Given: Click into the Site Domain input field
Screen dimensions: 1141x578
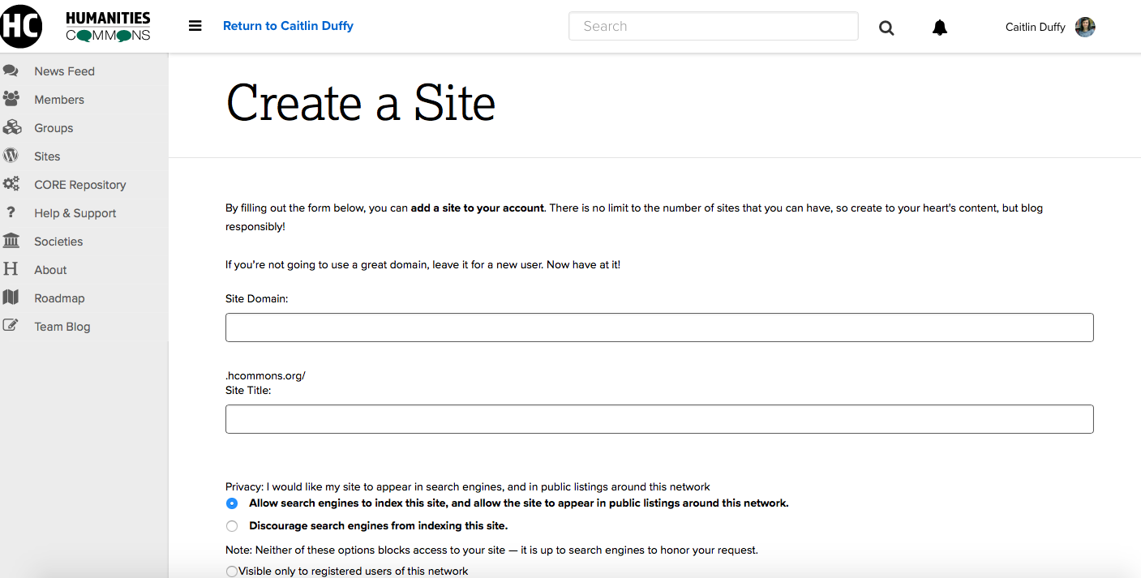Looking at the screenshot, I should click(x=658, y=328).
